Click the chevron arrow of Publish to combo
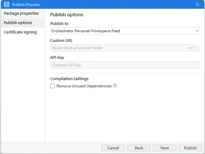Screen dimensions: 205x154 click(x=197, y=31)
